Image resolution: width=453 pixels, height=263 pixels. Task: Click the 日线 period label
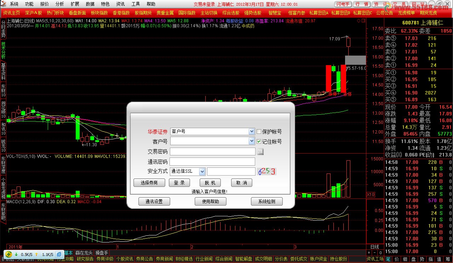(x=374, y=247)
